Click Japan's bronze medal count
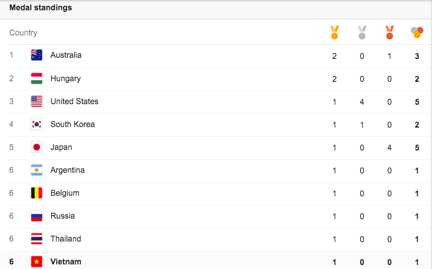Viewport: 432px width, 269px height. coord(389,148)
